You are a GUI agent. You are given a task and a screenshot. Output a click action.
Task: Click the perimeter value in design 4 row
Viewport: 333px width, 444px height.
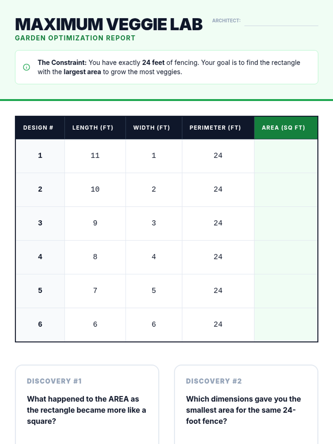tap(218, 257)
